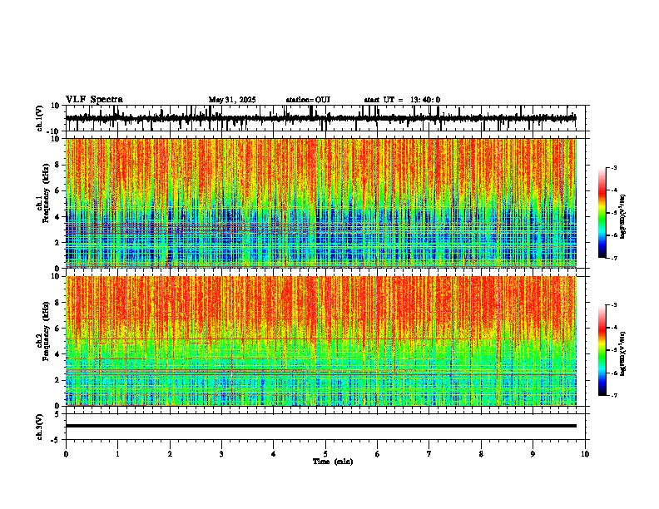Click the ch.3 flat black trace line

(321, 426)
